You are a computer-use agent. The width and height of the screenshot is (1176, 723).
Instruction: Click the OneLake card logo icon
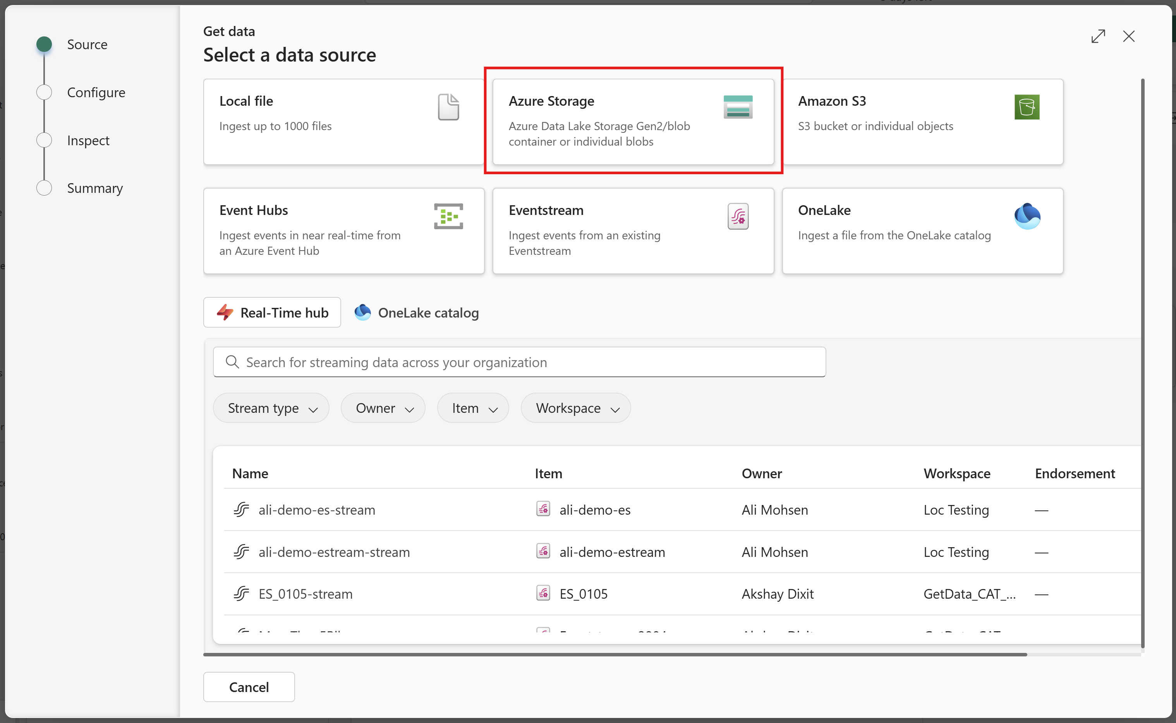(x=1027, y=216)
